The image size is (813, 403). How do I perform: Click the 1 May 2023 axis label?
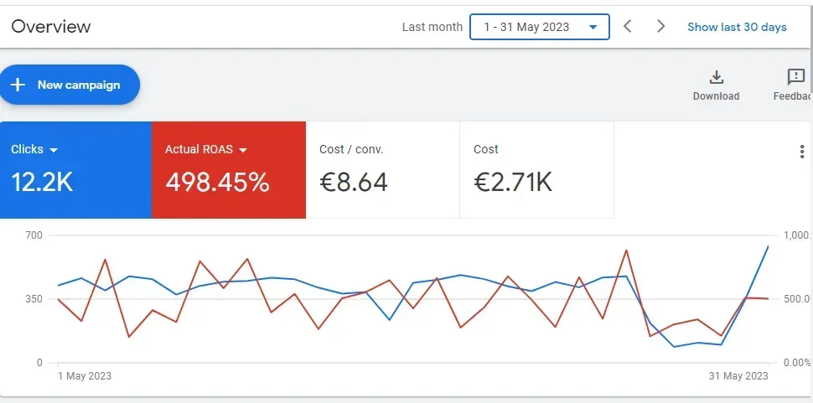click(84, 375)
